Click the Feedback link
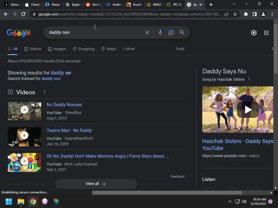Image resolution: width=278 pixels, height=208 pixels. [x=178, y=177]
